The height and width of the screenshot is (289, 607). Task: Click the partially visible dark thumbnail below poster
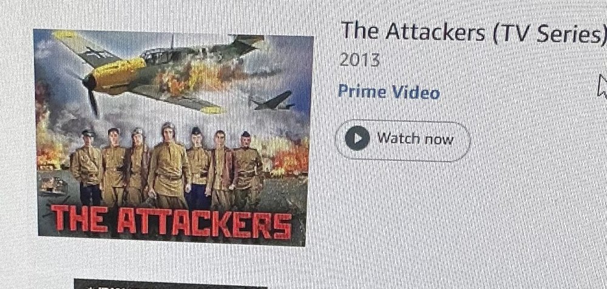coord(171,284)
